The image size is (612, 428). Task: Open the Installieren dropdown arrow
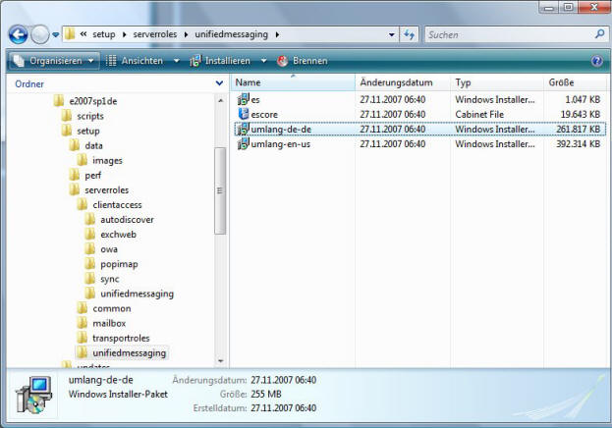click(x=263, y=61)
